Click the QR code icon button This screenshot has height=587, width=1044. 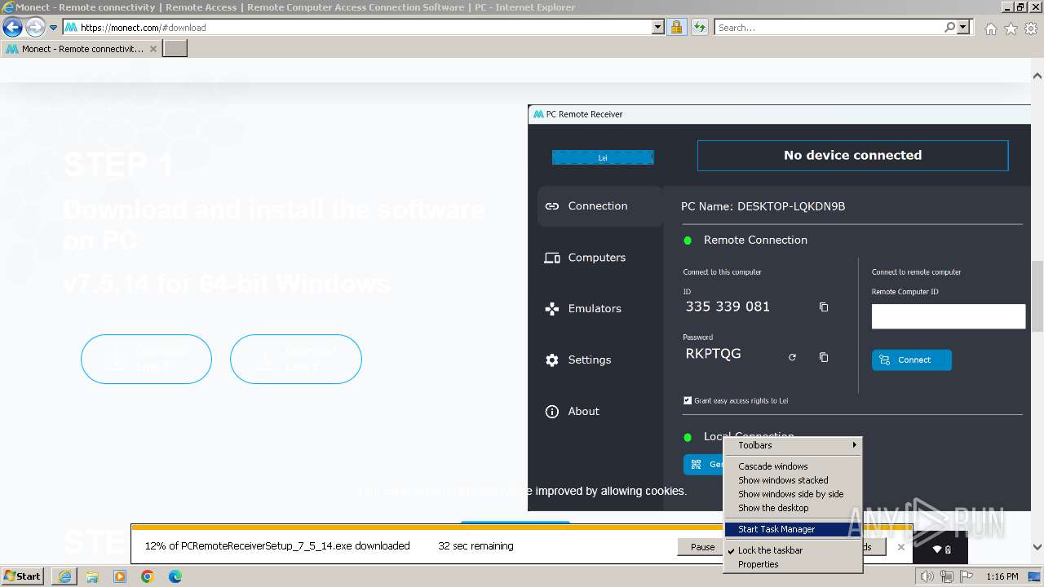coord(696,465)
